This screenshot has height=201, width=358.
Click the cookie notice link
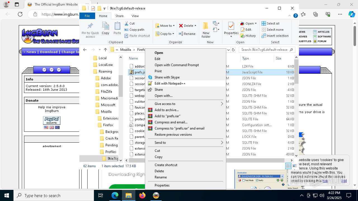tap(325, 181)
